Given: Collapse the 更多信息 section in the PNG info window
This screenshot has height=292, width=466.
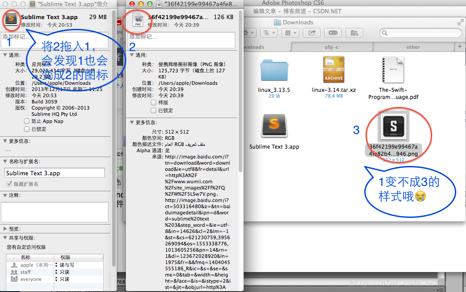Looking at the screenshot, I should (x=132, y=122).
